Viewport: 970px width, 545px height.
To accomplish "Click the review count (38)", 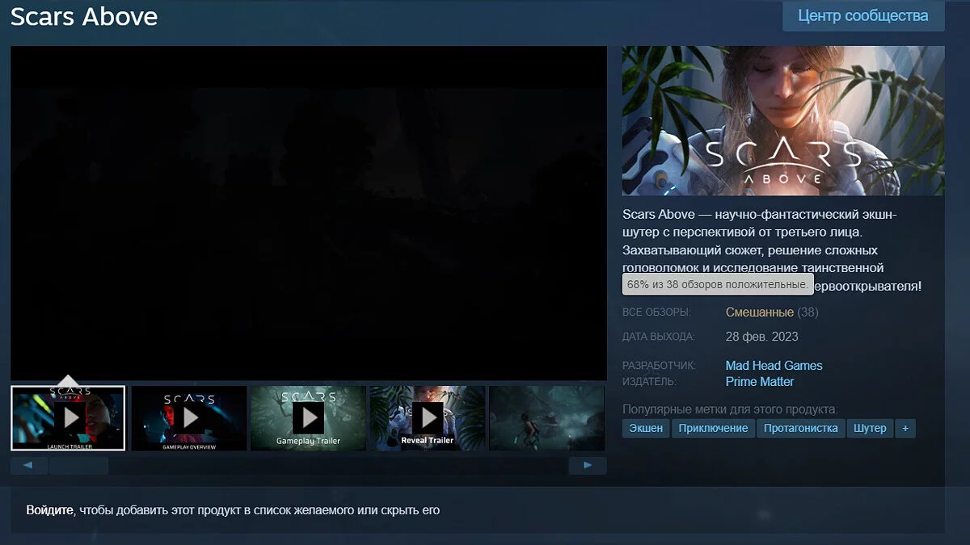I will point(808,312).
